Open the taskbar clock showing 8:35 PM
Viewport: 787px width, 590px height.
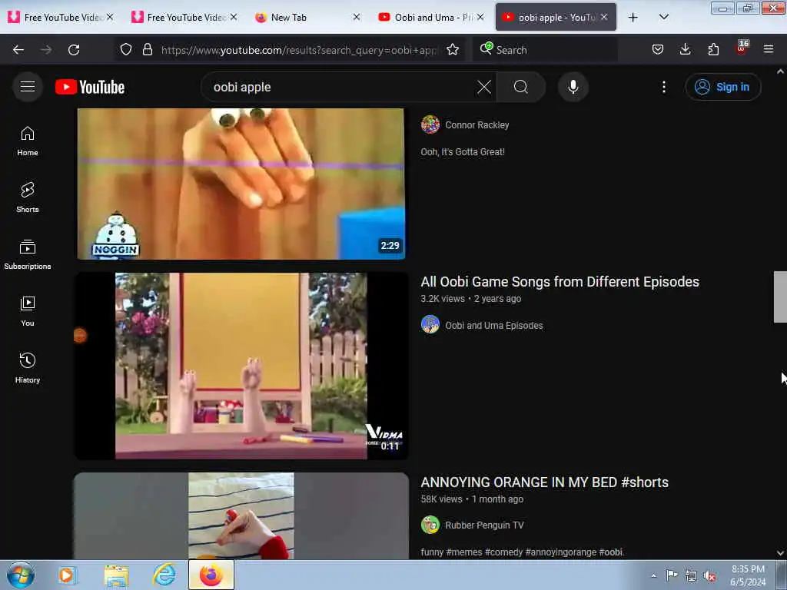748,575
